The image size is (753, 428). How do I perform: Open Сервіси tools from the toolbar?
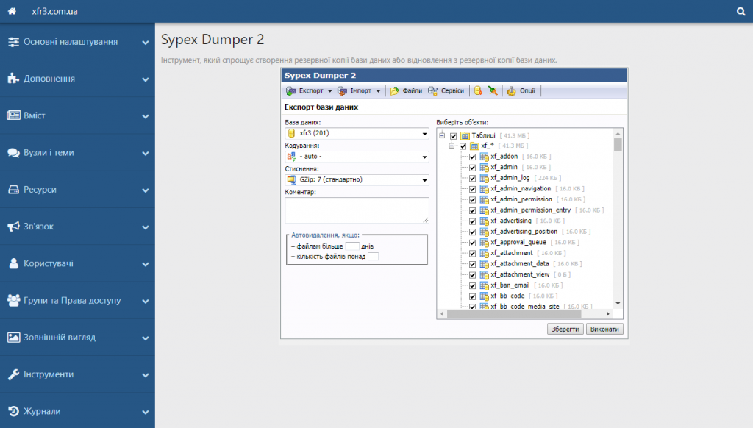(433, 91)
